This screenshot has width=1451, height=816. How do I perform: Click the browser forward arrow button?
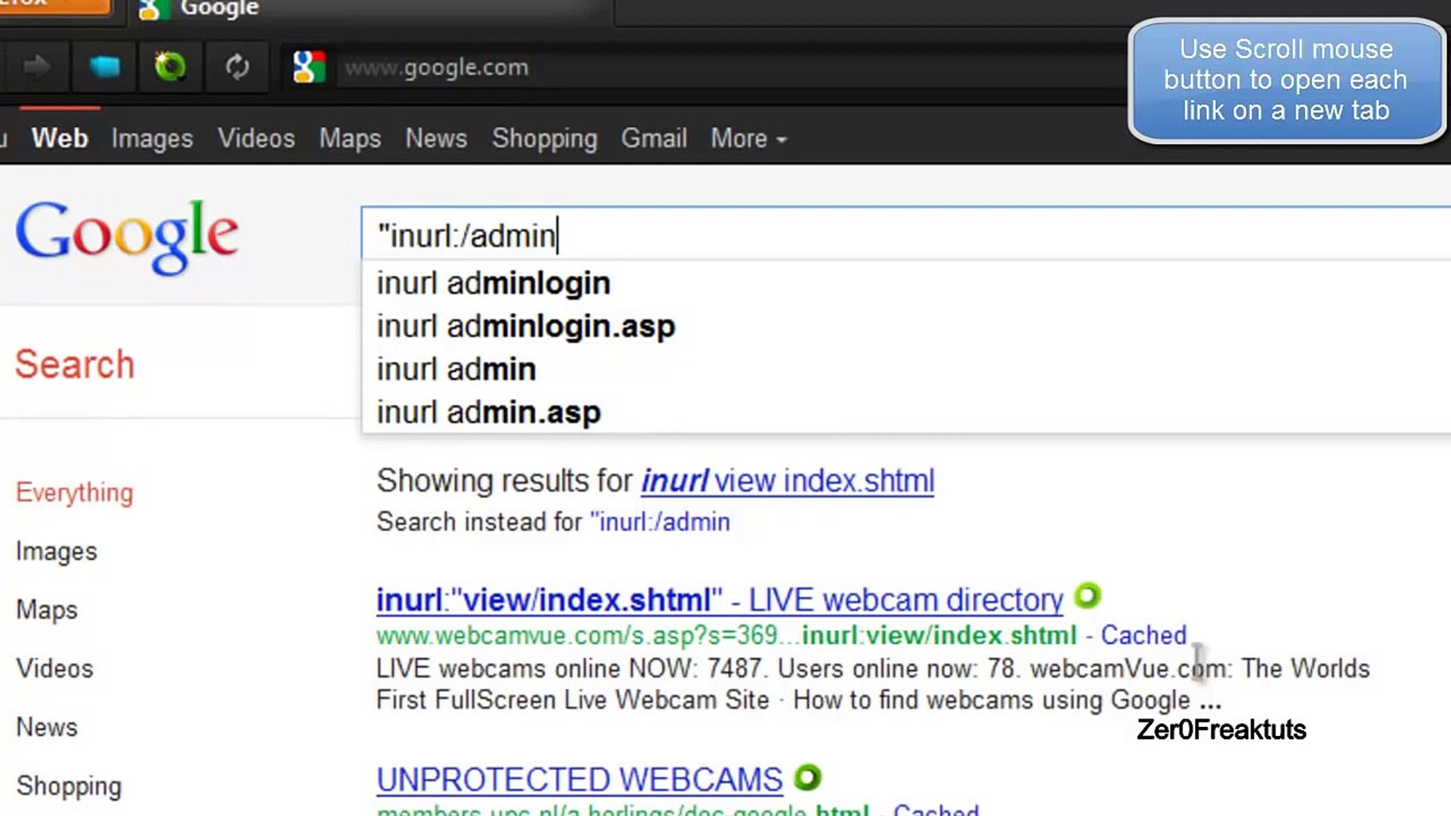36,67
